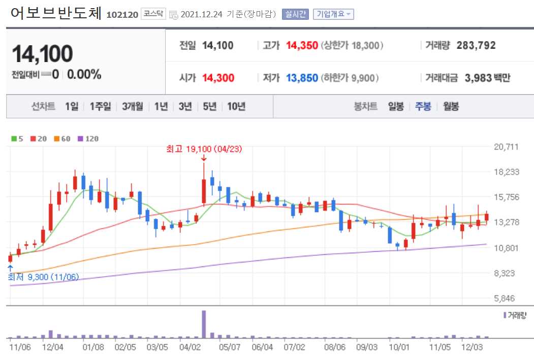The image size is (534, 356).
Task: Click the tallest volume bar in April
Action: (204, 324)
